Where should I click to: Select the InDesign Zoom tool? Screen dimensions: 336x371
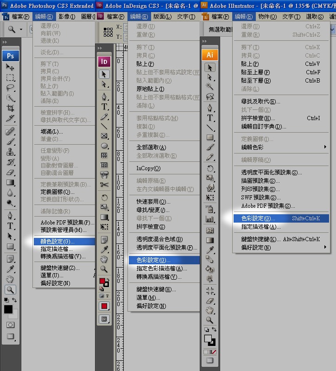[x=104, y=269]
